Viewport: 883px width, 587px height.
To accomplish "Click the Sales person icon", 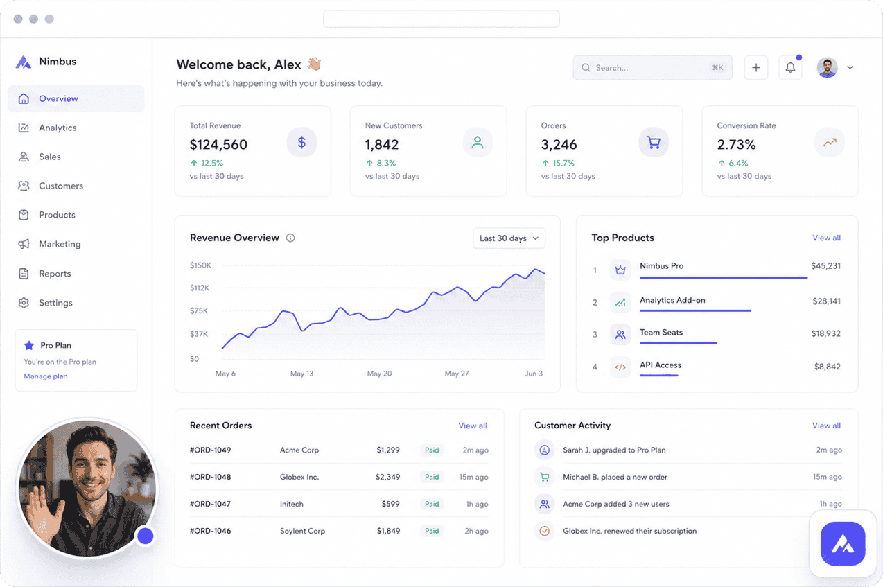I will [x=24, y=157].
